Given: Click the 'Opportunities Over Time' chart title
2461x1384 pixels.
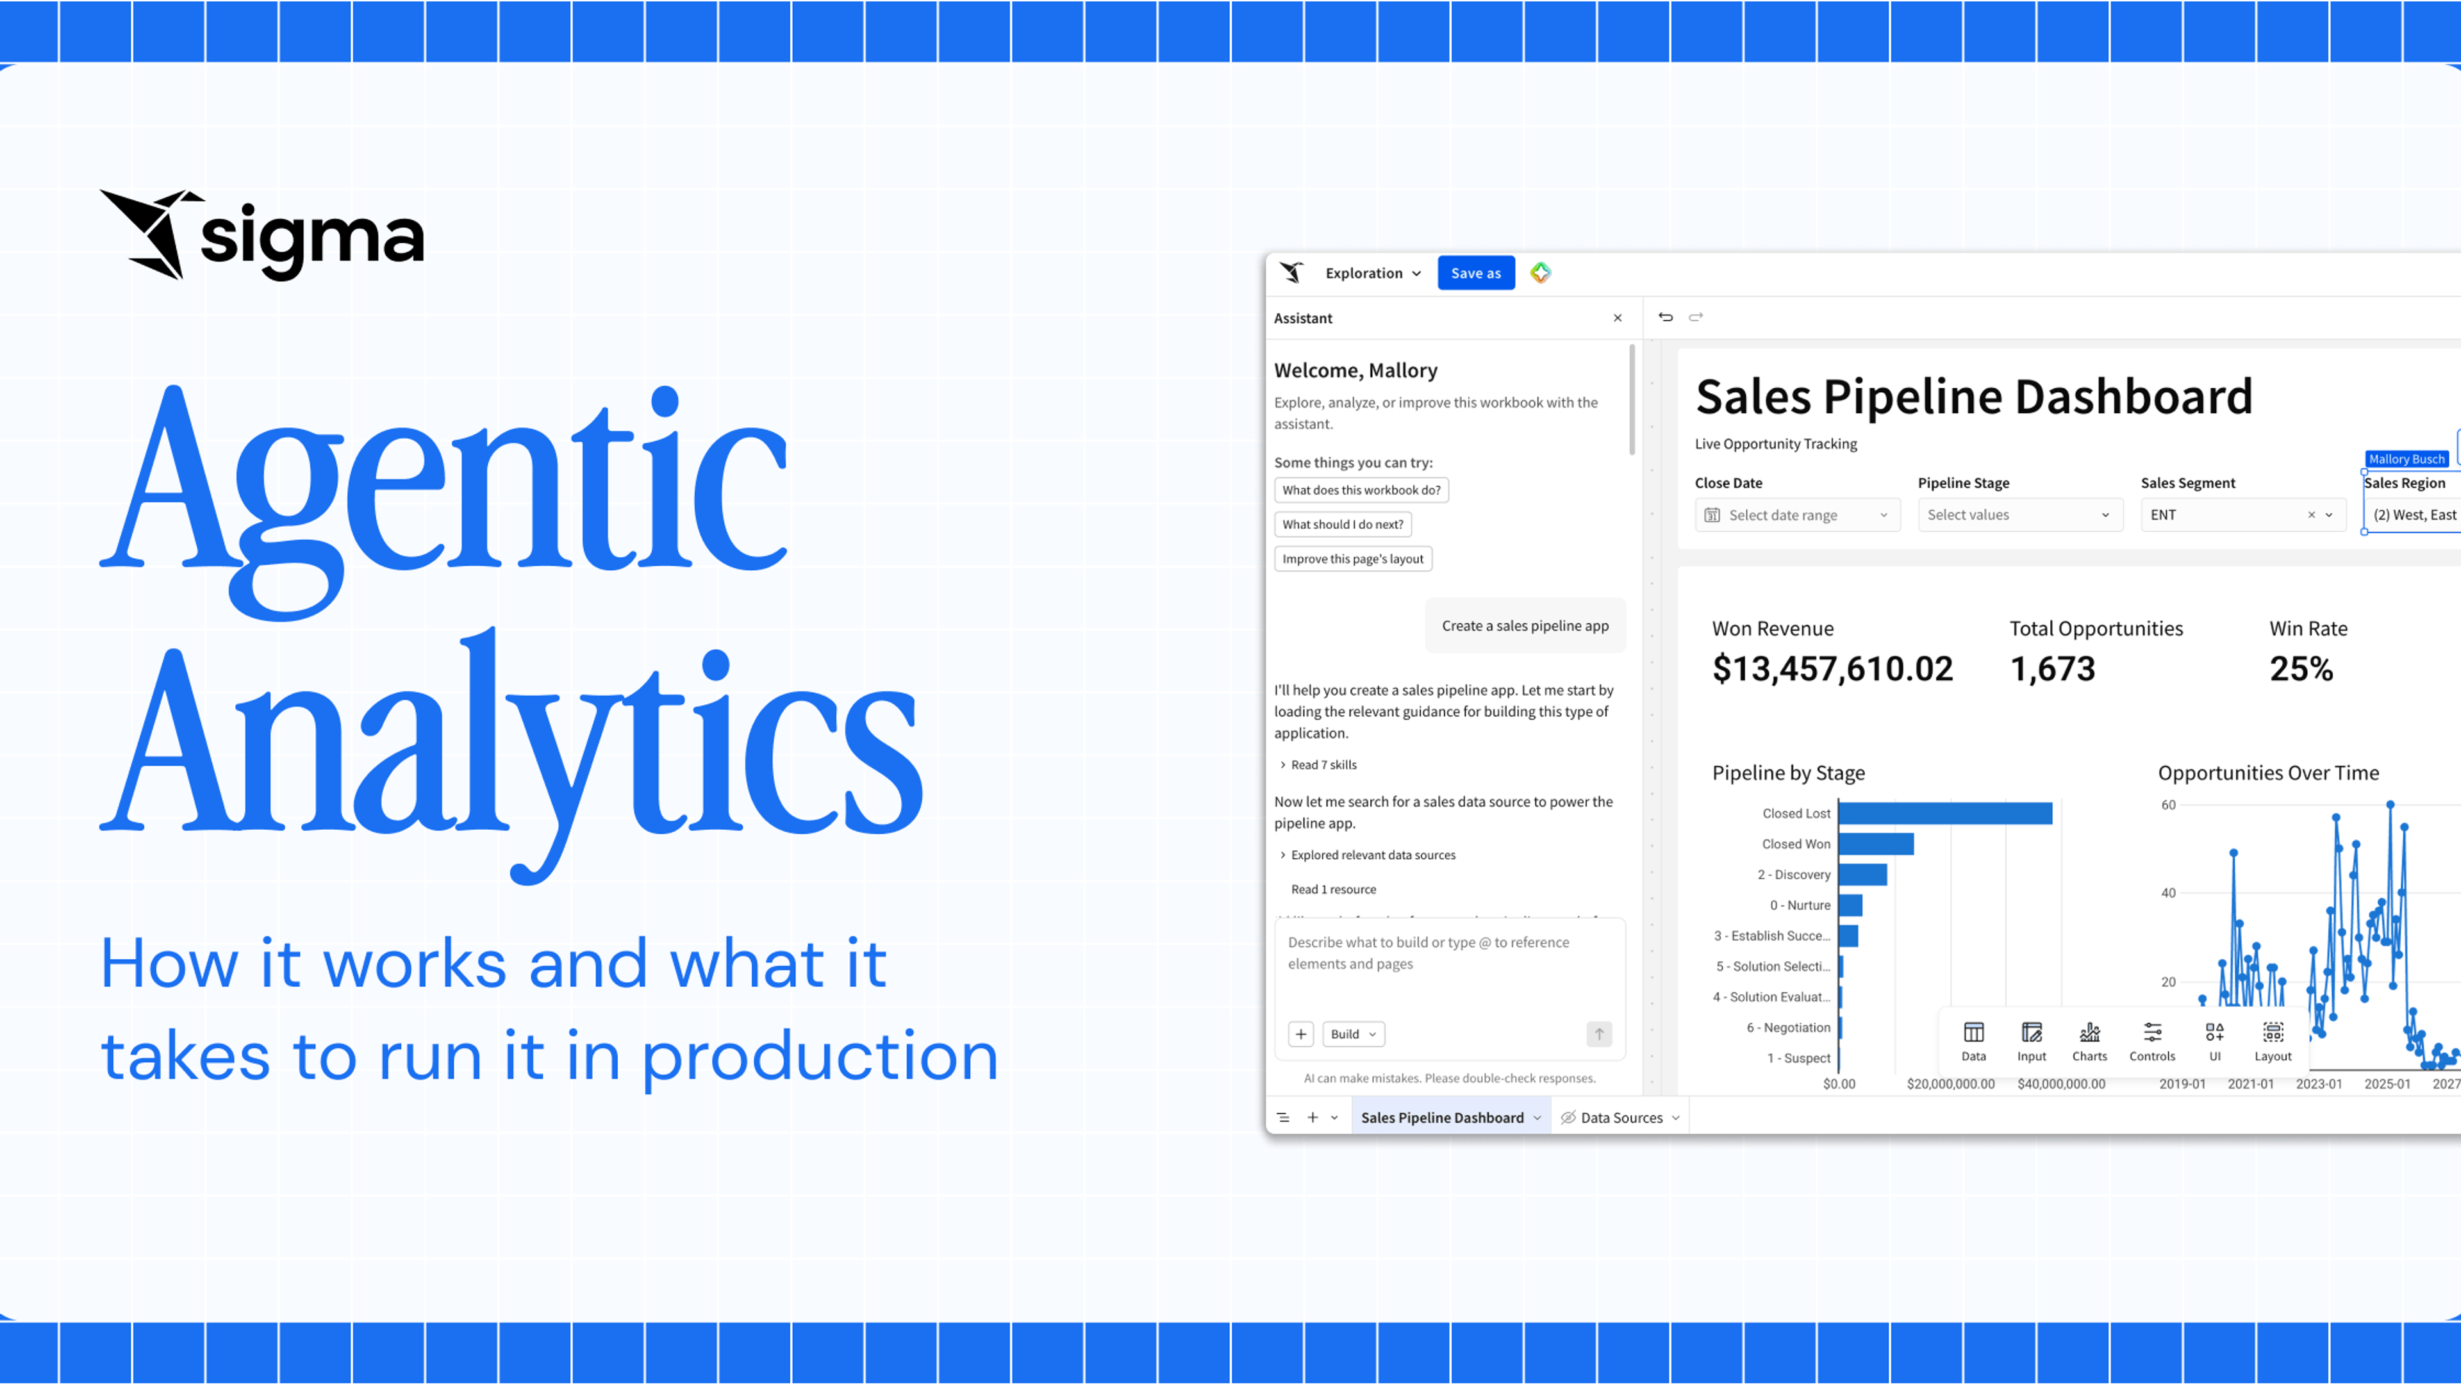Looking at the screenshot, I should [2268, 773].
